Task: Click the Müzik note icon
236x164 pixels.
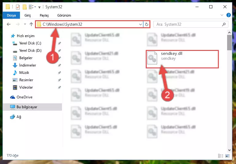Action: [x=15, y=73]
